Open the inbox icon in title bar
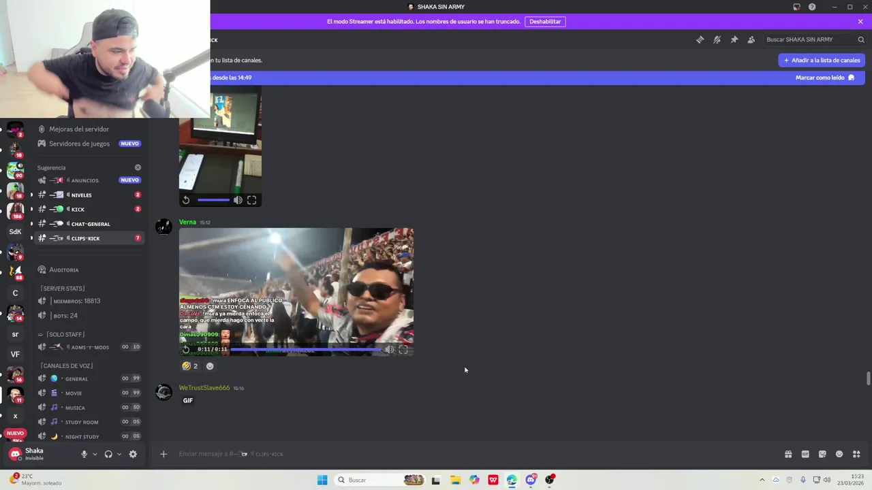 [796, 7]
